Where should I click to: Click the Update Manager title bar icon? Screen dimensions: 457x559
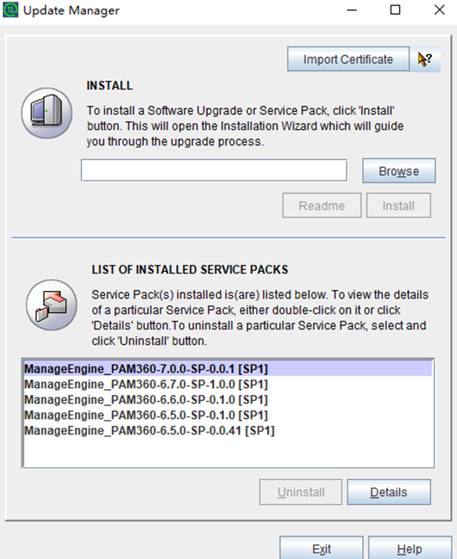(10, 10)
